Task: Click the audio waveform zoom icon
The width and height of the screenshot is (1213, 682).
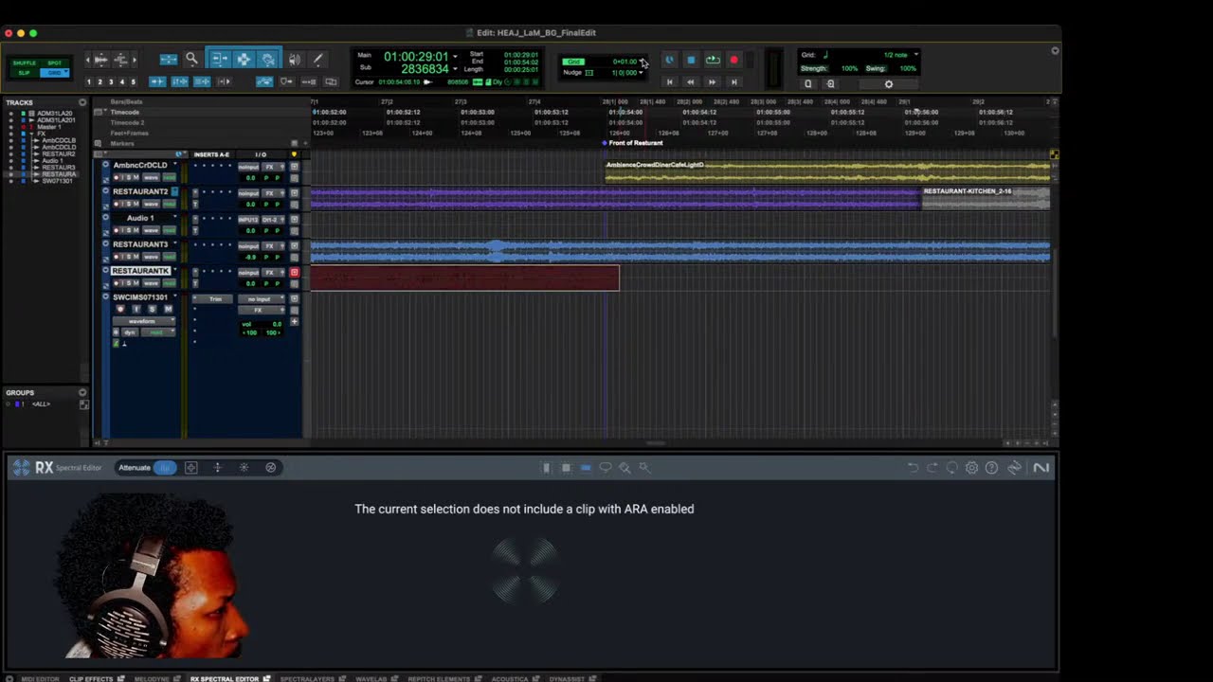Action: point(101,60)
